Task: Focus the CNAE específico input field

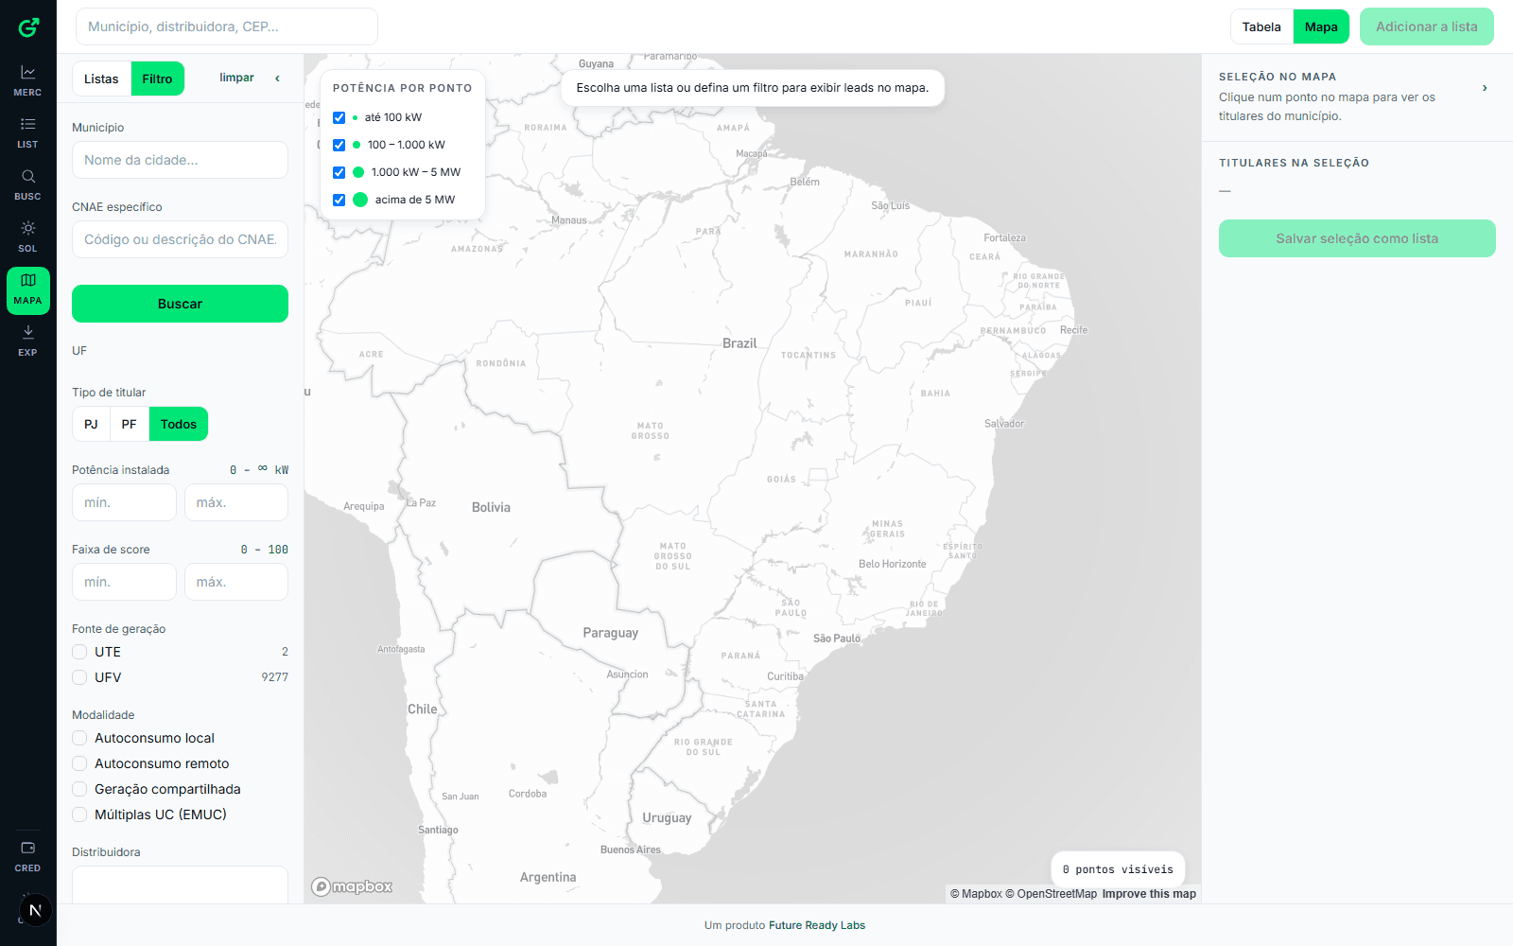Action: (x=180, y=239)
